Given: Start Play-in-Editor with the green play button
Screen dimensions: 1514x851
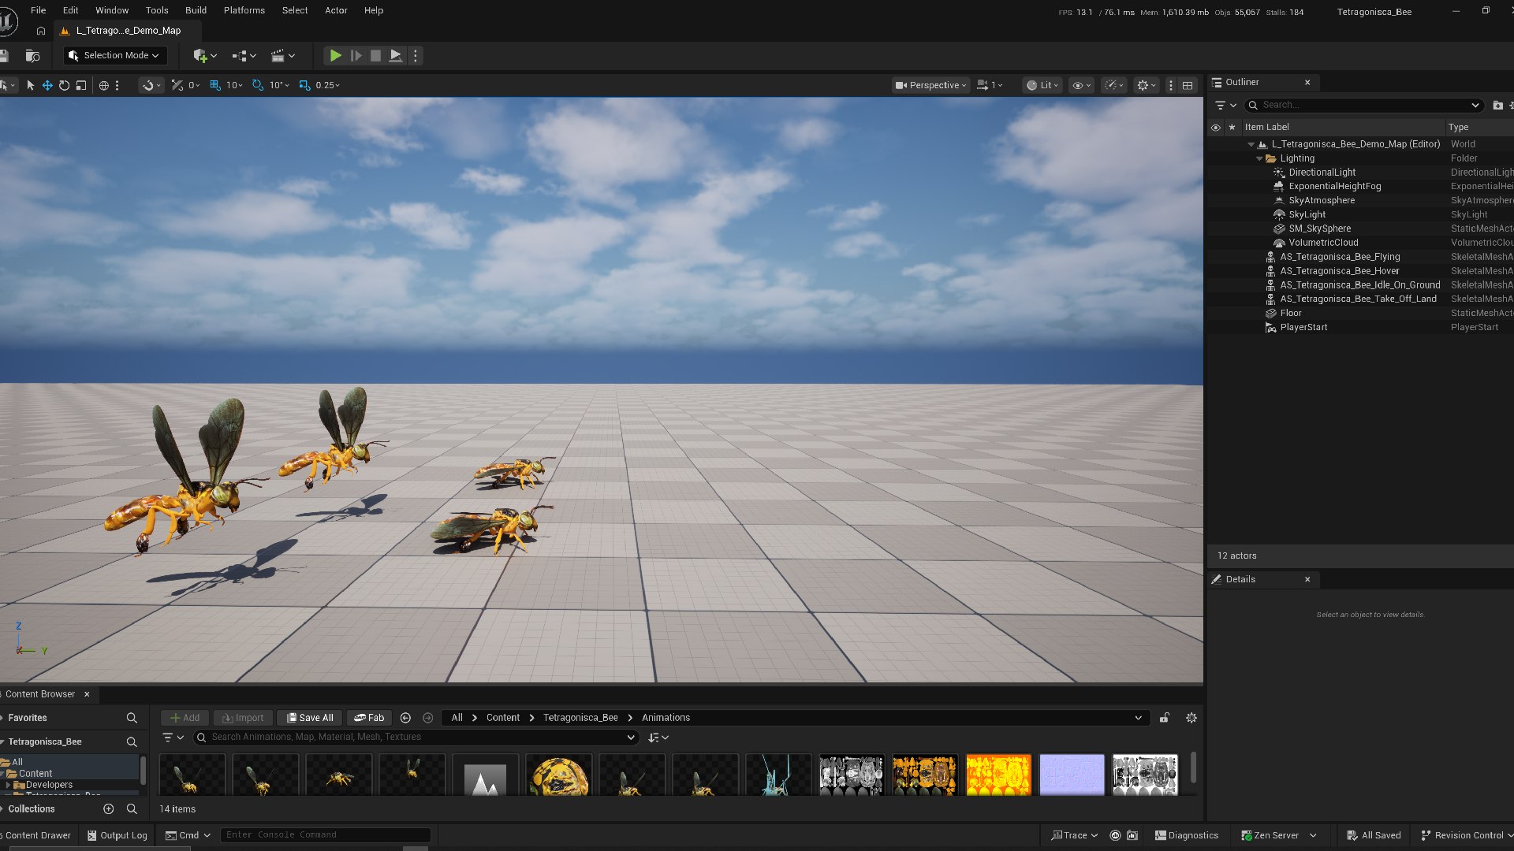Looking at the screenshot, I should [x=335, y=55].
